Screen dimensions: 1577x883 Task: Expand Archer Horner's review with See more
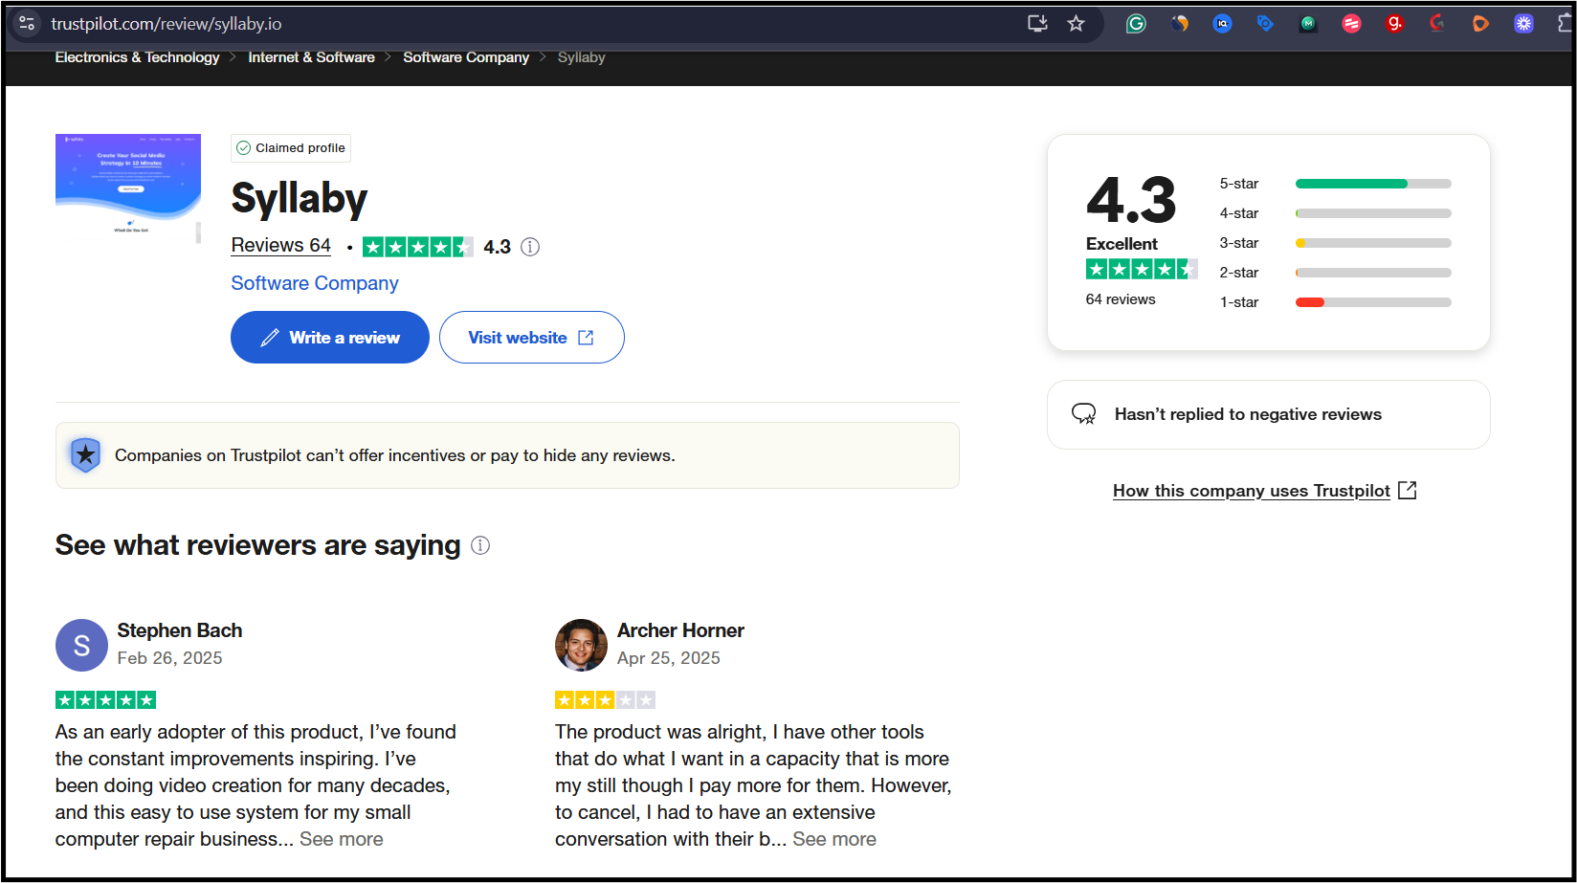click(x=833, y=839)
